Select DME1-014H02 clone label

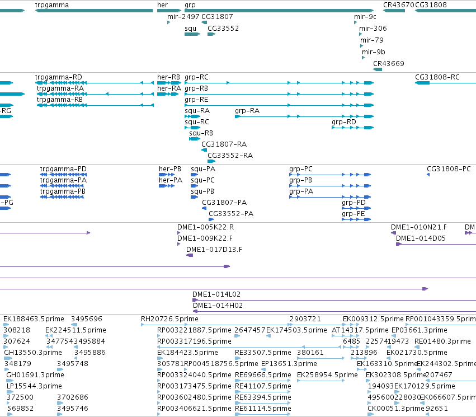click(218, 306)
